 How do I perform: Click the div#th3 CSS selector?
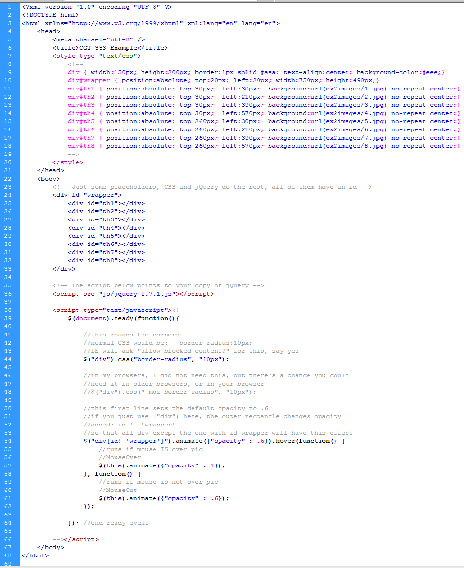(x=81, y=105)
